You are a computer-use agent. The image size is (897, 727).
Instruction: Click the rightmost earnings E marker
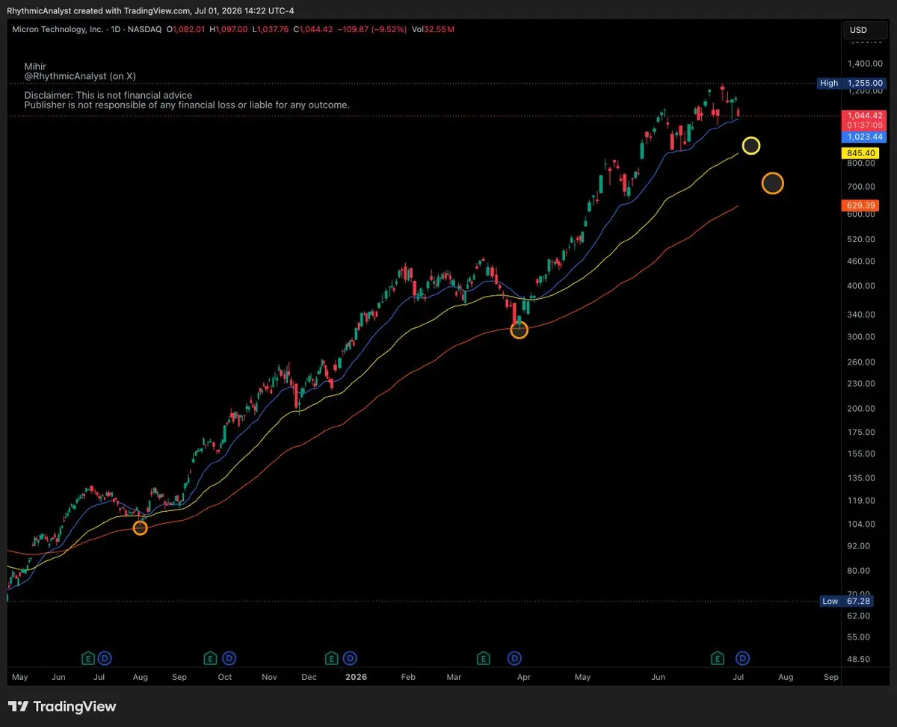[718, 658]
